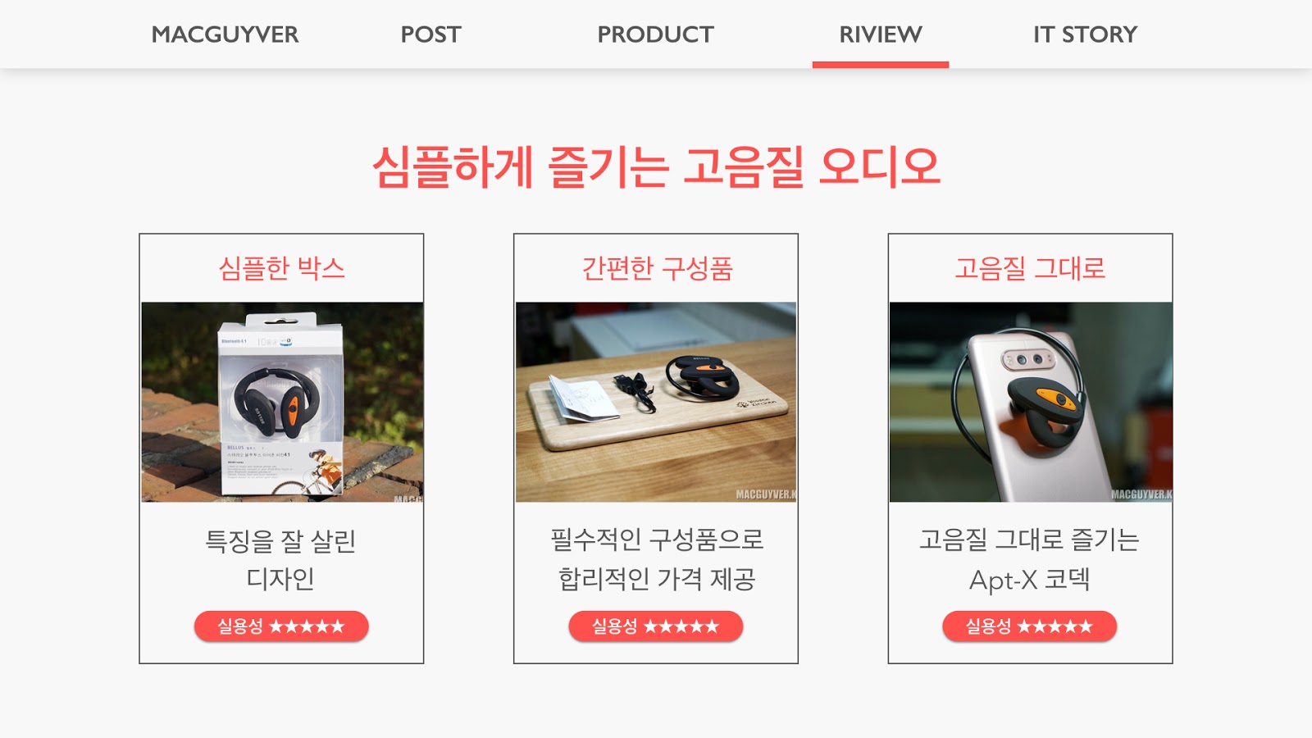
Task: Click 실용성 rating button under 고음질 그대로
Action: pyautogui.click(x=1030, y=626)
